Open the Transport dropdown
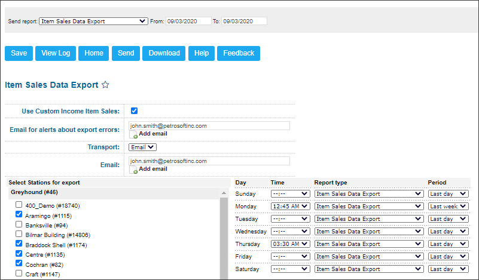 click(143, 147)
